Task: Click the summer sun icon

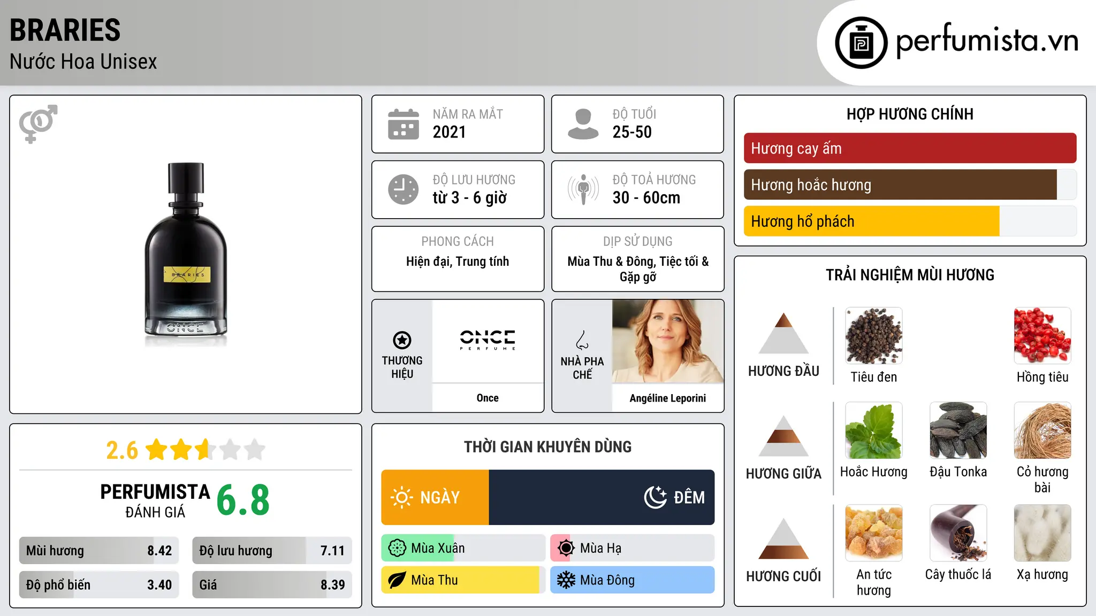Action: coord(566,548)
